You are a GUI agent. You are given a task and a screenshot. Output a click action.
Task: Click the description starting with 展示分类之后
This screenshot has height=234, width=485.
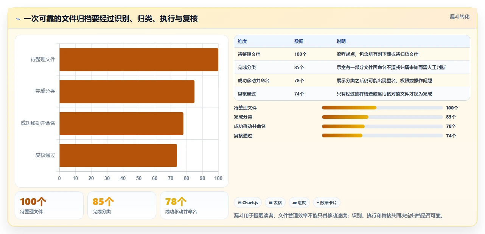(384, 81)
